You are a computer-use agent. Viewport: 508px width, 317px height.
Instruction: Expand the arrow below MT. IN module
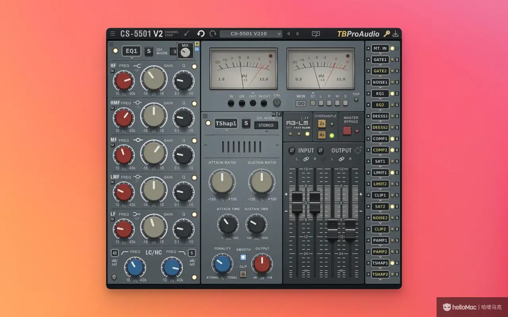click(x=380, y=54)
